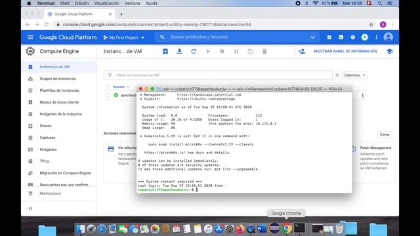Open TPUs in sidebar

point(59,161)
